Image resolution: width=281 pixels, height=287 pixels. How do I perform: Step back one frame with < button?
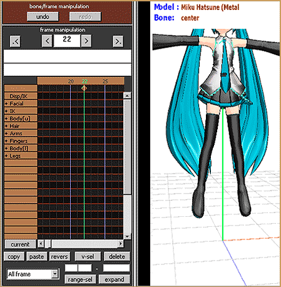pyautogui.click(x=47, y=41)
